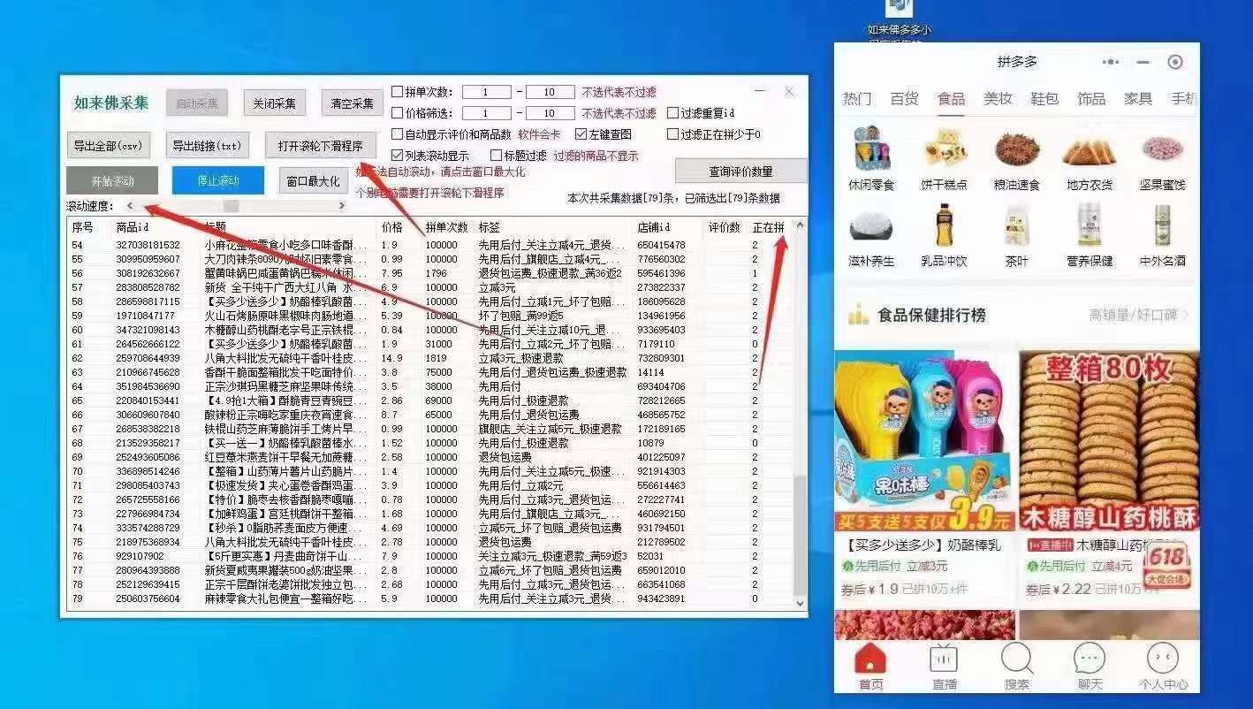Open the 茶叶 category icon

(1017, 226)
